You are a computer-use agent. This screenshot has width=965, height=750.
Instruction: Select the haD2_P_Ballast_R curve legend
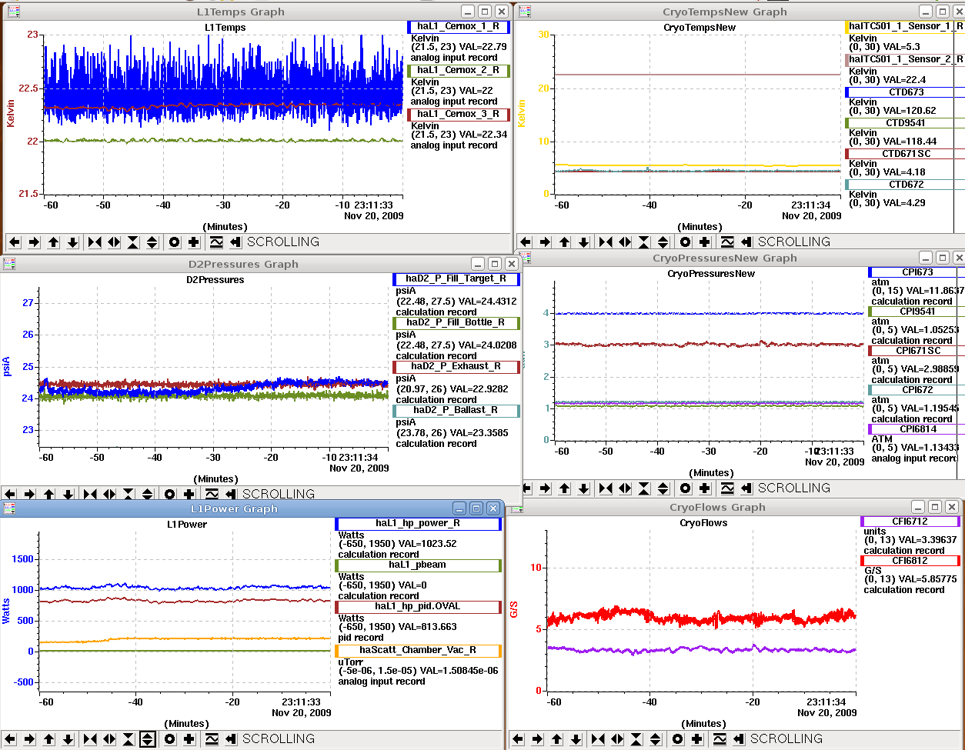[456, 410]
